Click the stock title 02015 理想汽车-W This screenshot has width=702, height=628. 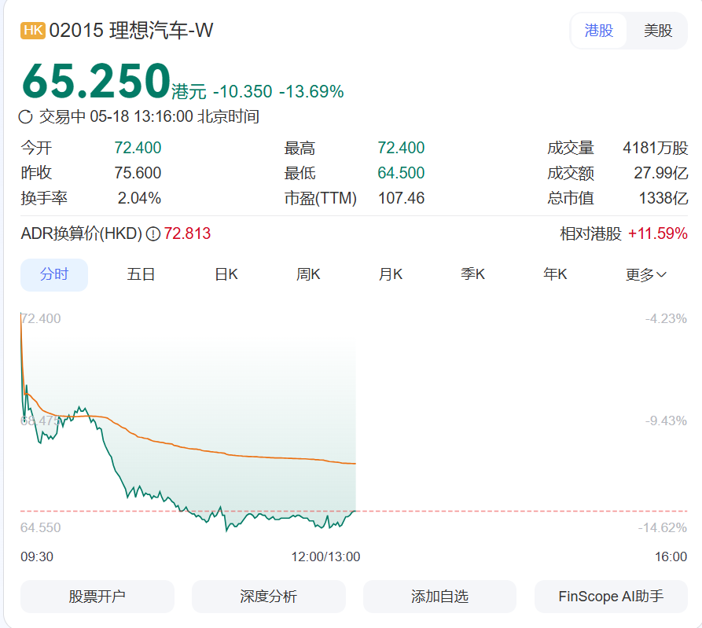[131, 31]
